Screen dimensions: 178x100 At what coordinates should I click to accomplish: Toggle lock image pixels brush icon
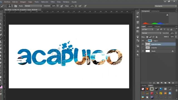[x=150, y=37]
